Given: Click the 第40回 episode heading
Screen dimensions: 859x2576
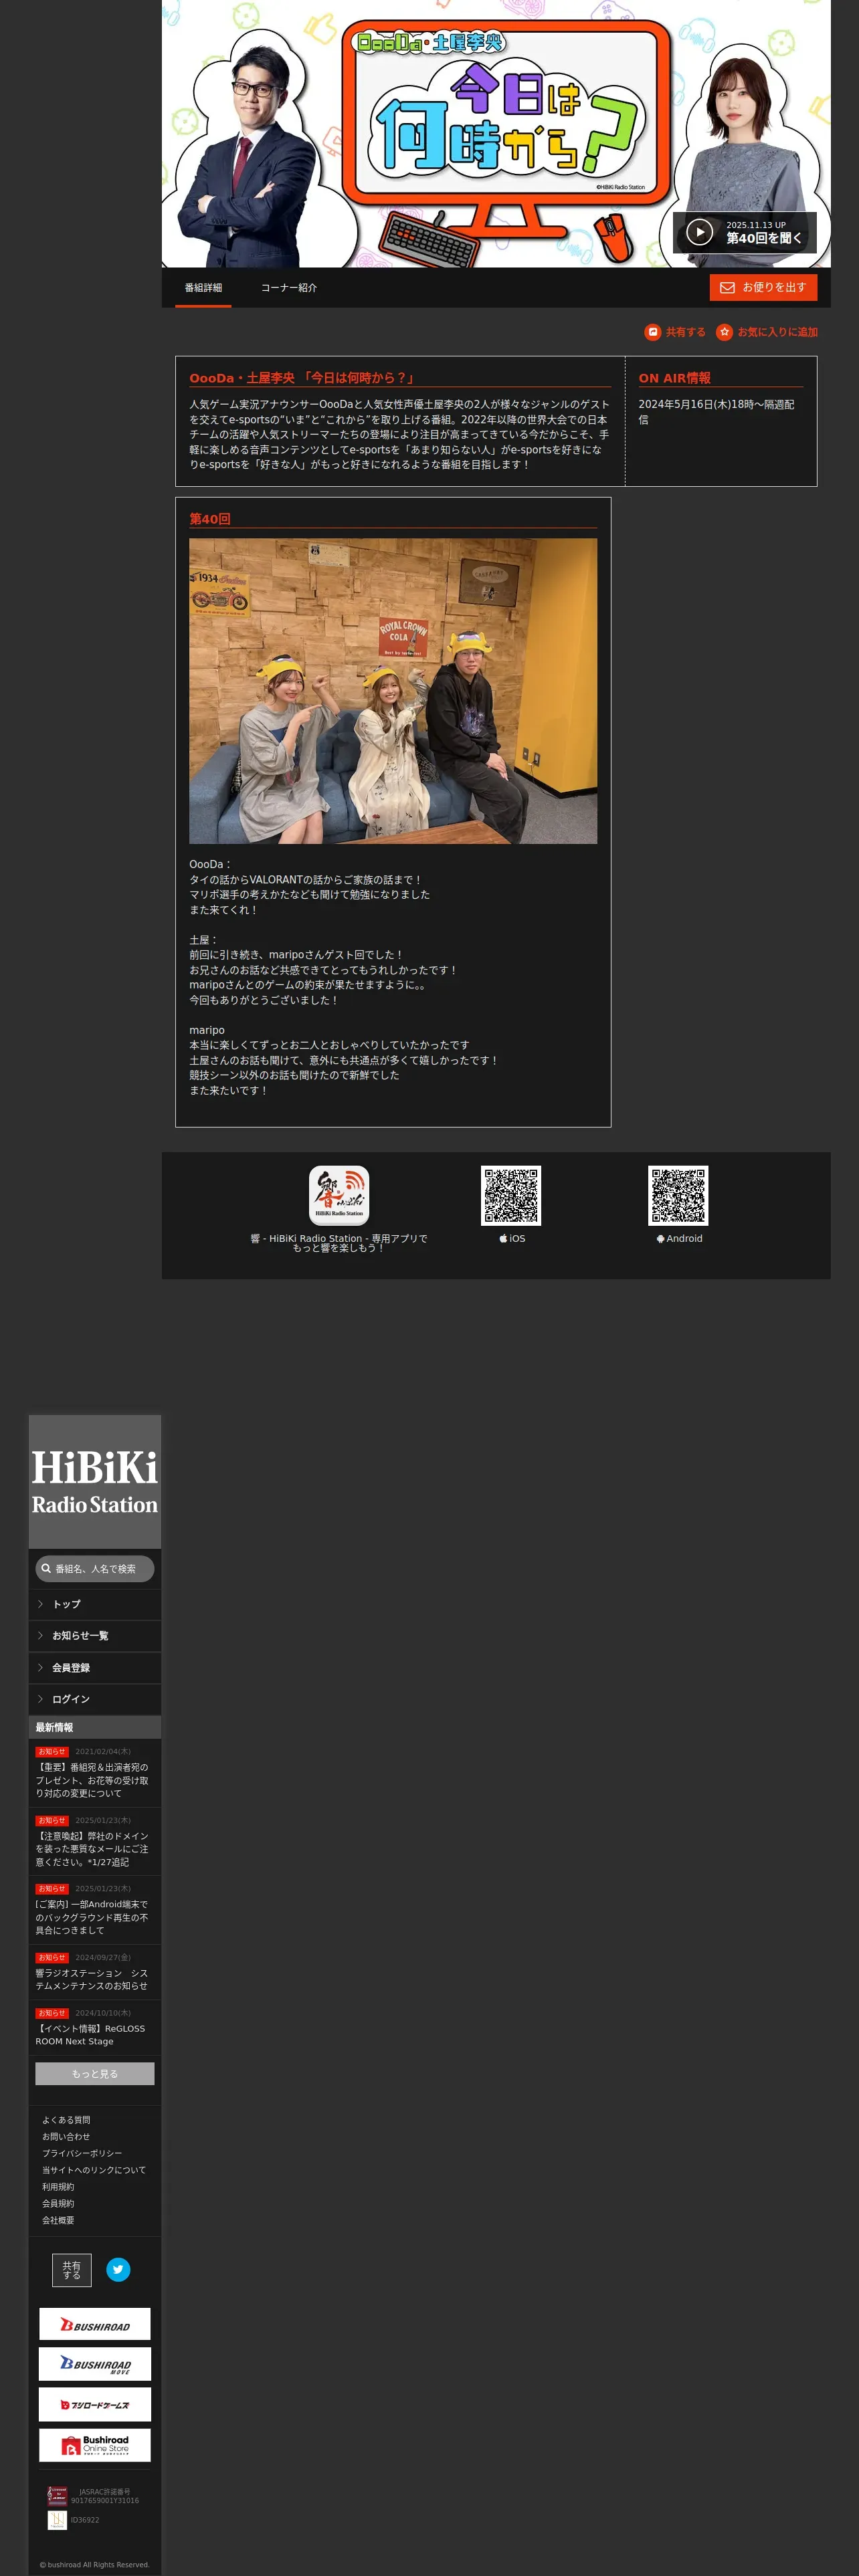Looking at the screenshot, I should 210,519.
